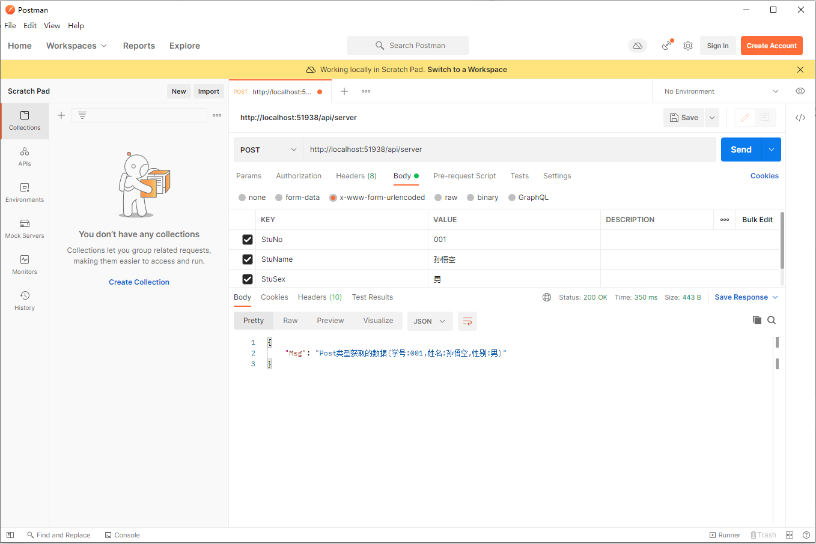Open Runner in the status bar

click(725, 535)
